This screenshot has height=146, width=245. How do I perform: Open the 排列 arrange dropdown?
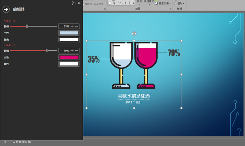[x=139, y=2]
